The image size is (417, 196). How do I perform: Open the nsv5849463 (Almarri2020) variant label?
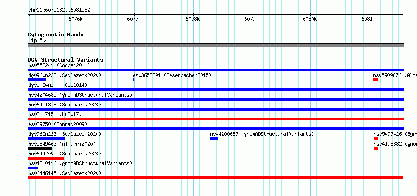(62, 144)
